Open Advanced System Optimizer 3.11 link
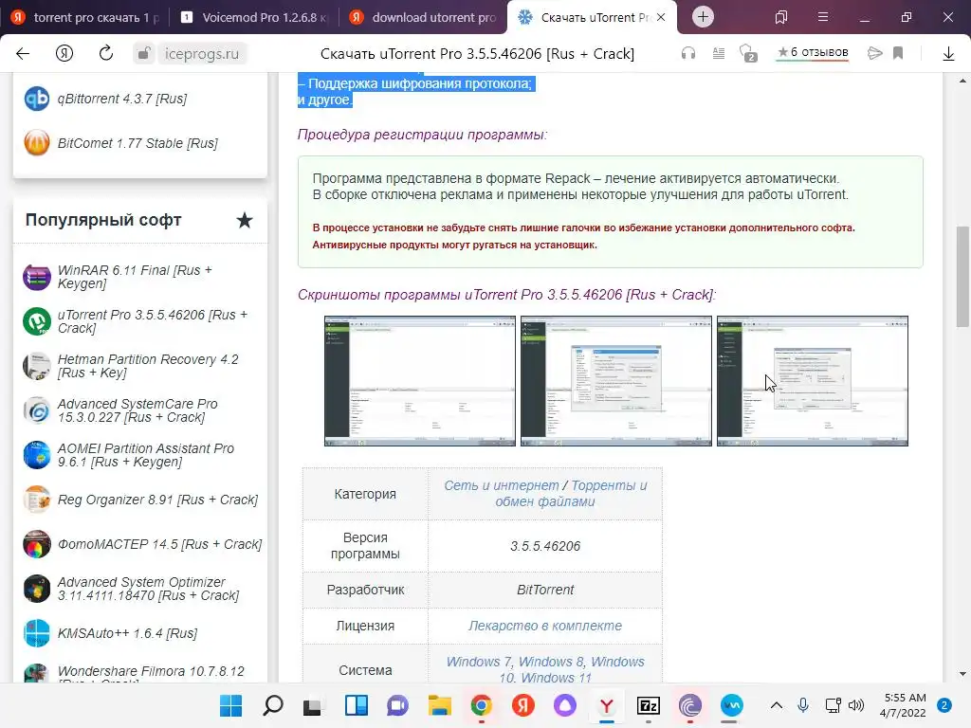 (148, 589)
